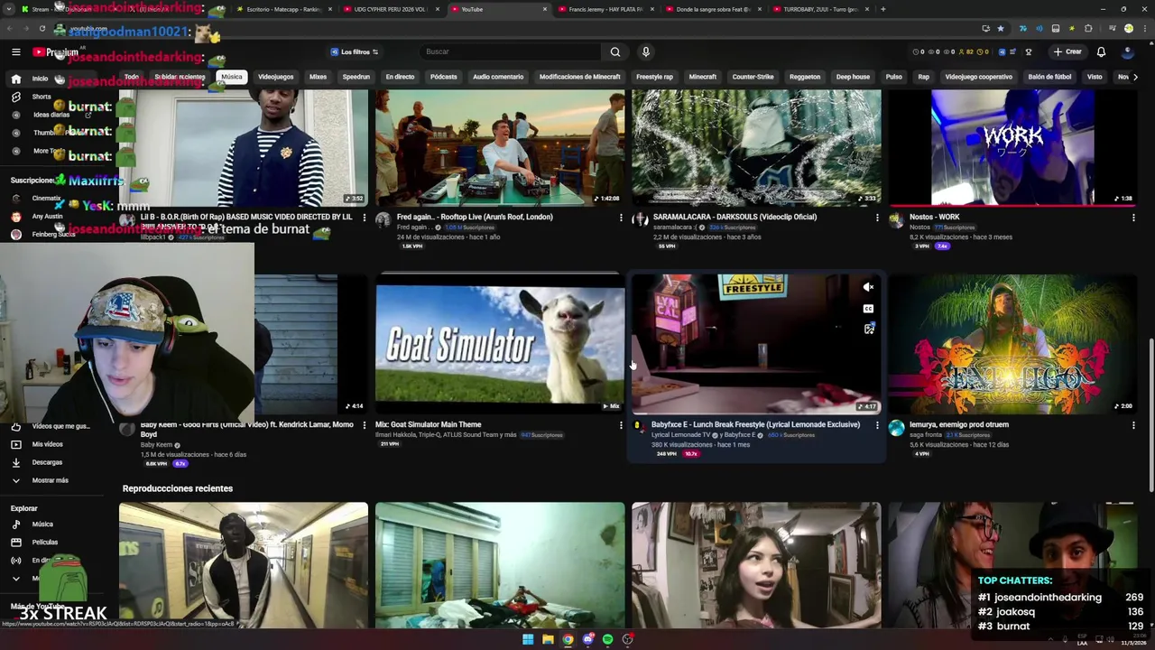Open SARAMALACARA DARKSOULS thumbnail
1155x650 pixels.
coord(756,148)
